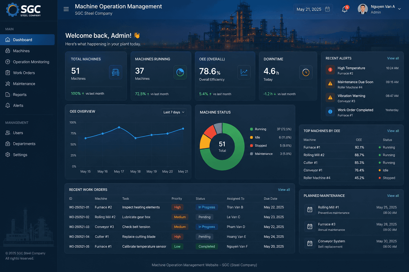
Task: Click the Total Machines card icon
Action: click(x=116, y=72)
